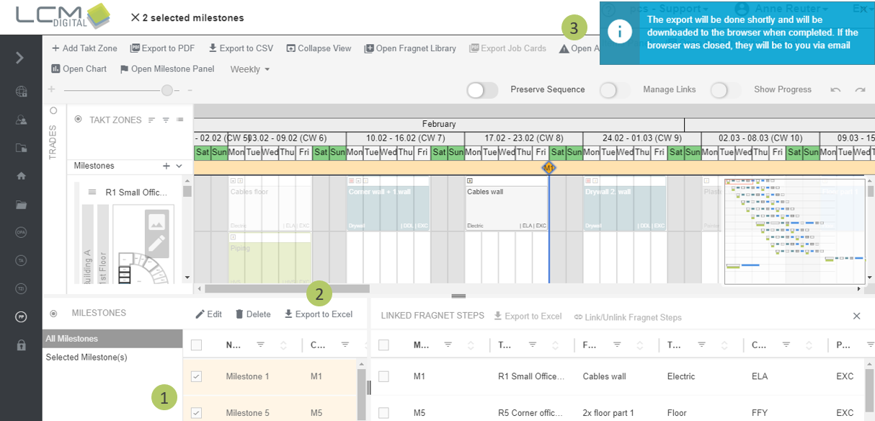Uncheck the Milestone 1 checkbox

click(196, 376)
